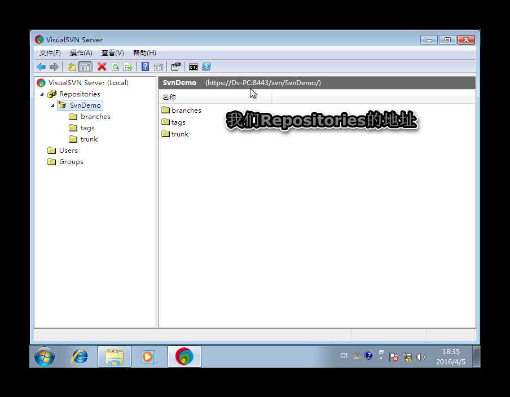The width and height of the screenshot is (510, 397).
Task: Click the tags folder icon in right pane
Action: (x=165, y=122)
